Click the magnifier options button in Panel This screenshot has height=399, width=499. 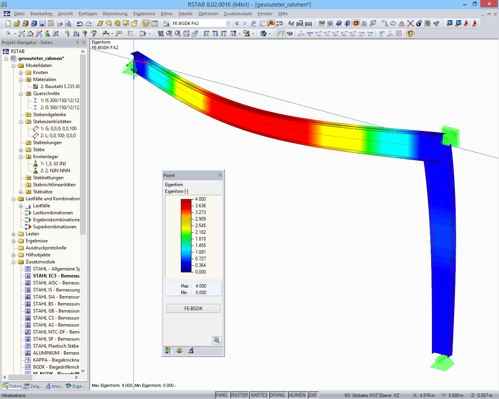pyautogui.click(x=217, y=340)
